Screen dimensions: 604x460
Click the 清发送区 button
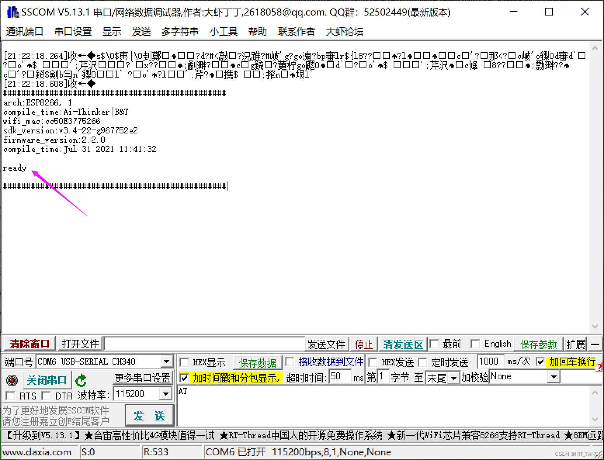(x=403, y=344)
